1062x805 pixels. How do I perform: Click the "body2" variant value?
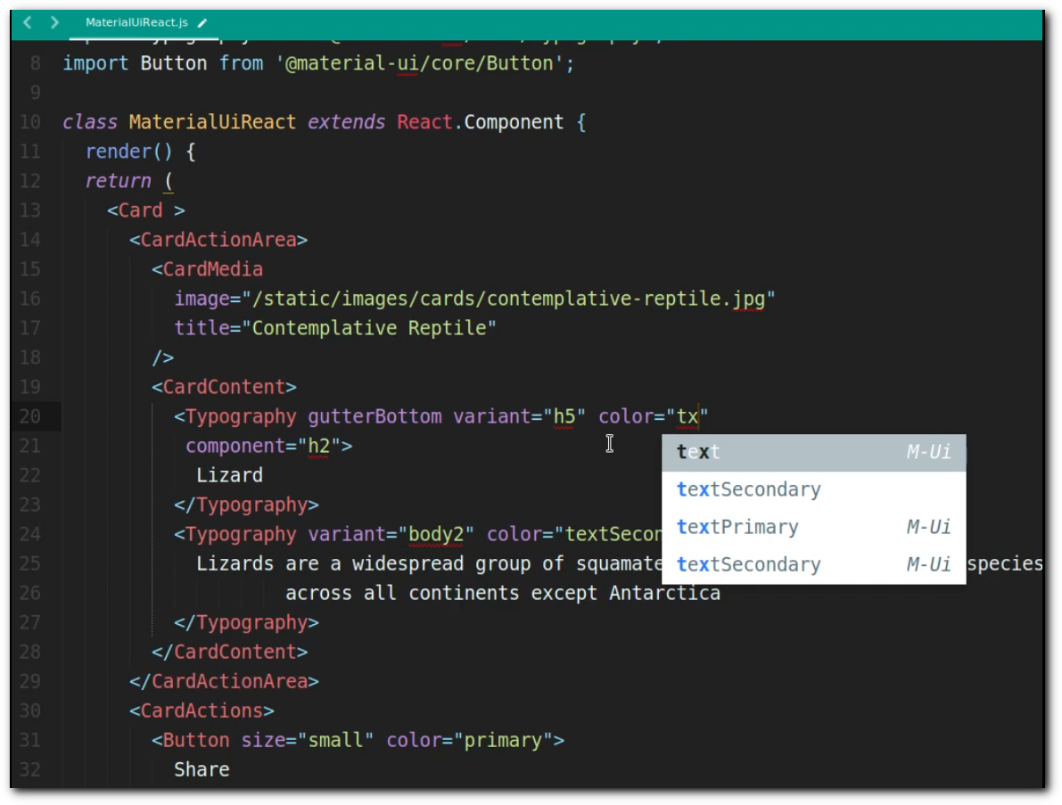click(x=435, y=534)
